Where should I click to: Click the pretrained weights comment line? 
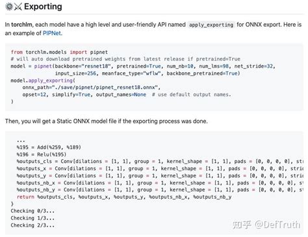(x=125, y=59)
